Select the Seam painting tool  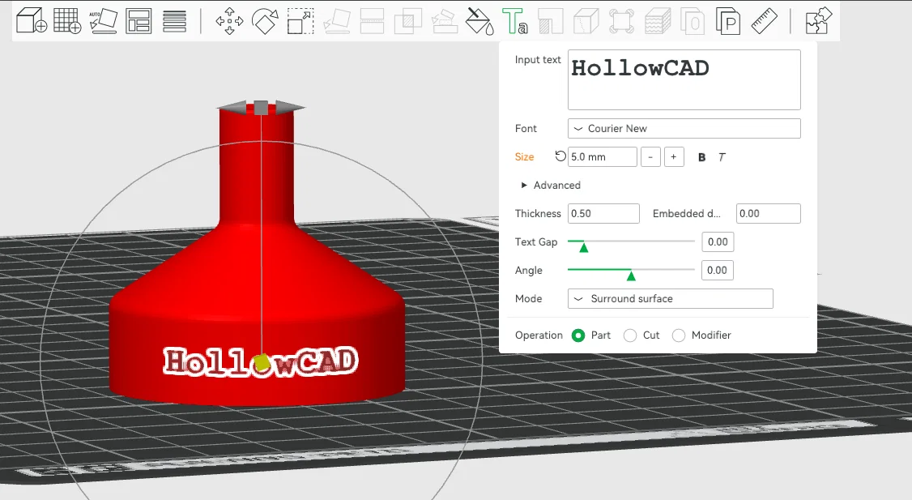(550, 22)
